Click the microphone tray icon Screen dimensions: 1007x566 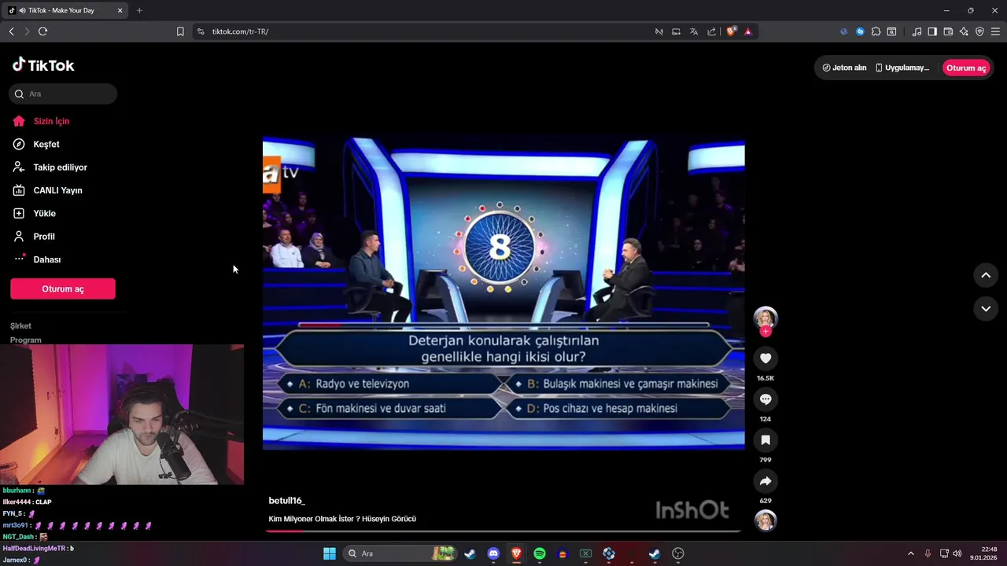[928, 553]
